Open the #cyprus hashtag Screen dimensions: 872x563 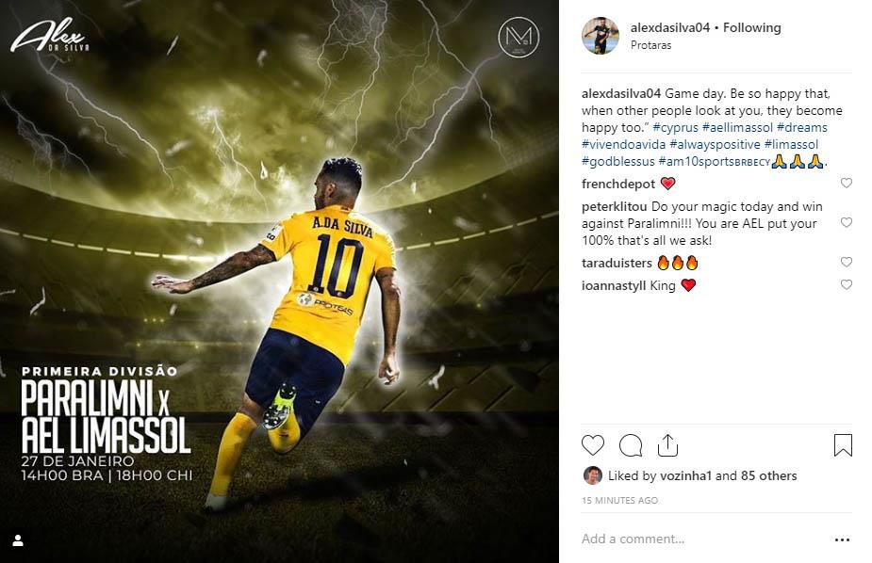tap(675, 128)
